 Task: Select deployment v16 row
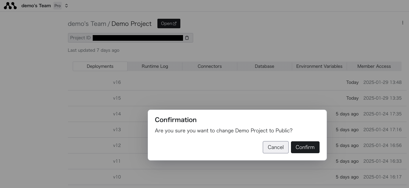tap(117, 82)
